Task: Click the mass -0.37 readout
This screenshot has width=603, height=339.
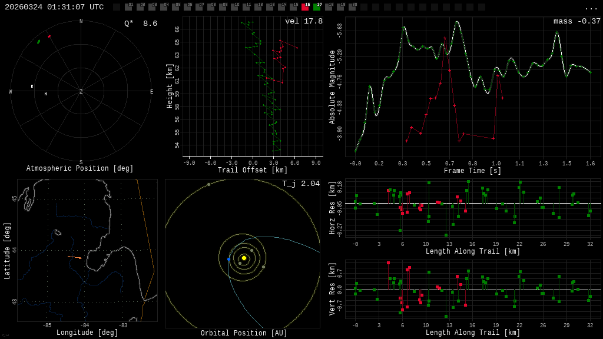Action: [577, 21]
